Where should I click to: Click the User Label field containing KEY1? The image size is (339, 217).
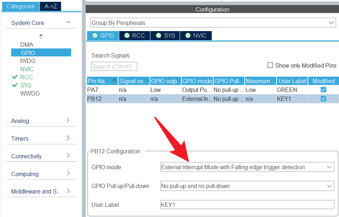(x=247, y=205)
